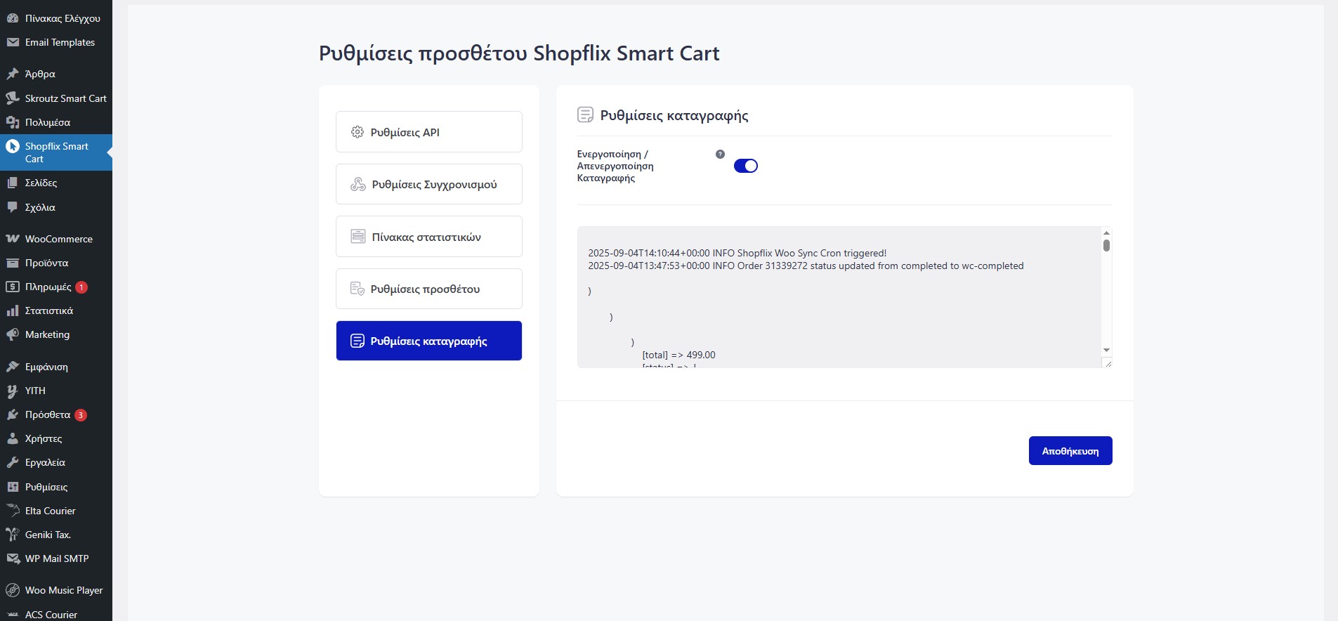
Task: Click the table icon beside Πίνακας στατιστικών
Action: click(x=358, y=237)
